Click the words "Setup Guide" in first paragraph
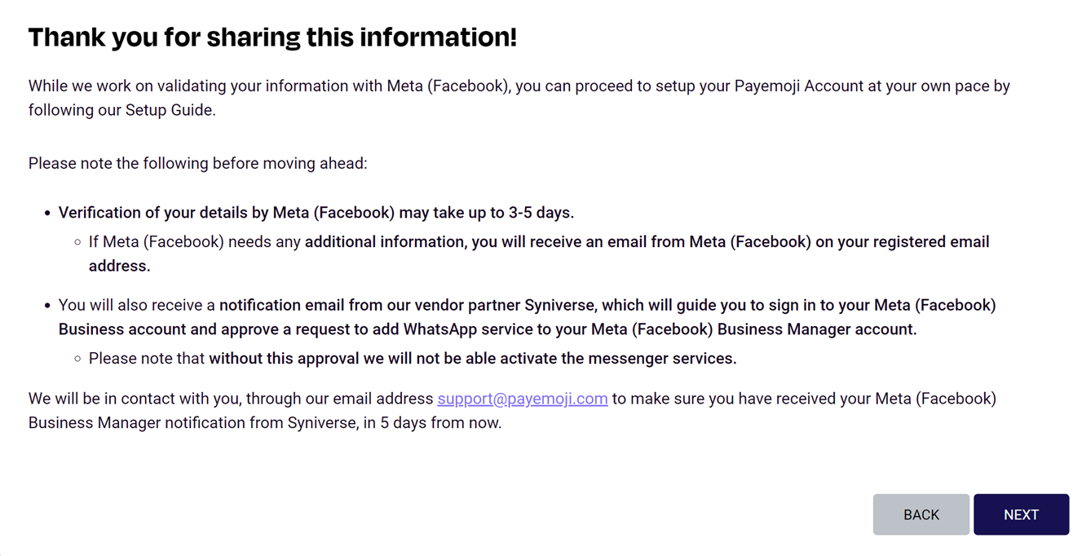 coord(169,110)
